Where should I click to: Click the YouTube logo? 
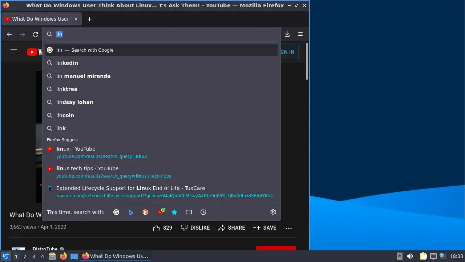pyautogui.click(x=35, y=52)
